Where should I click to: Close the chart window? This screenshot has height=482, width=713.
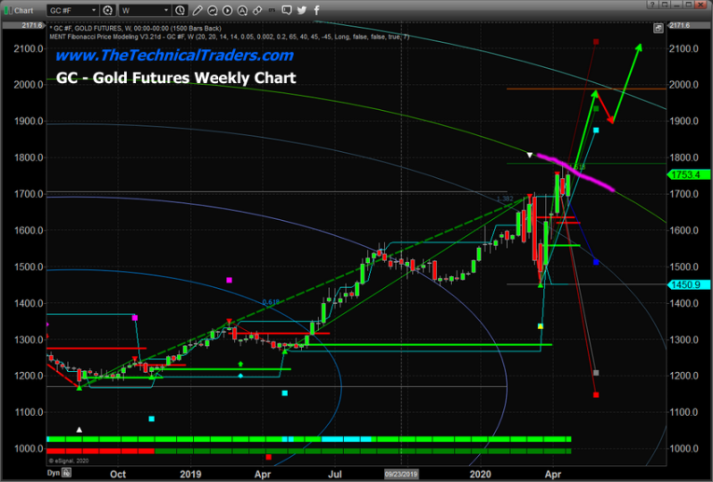point(701,5)
